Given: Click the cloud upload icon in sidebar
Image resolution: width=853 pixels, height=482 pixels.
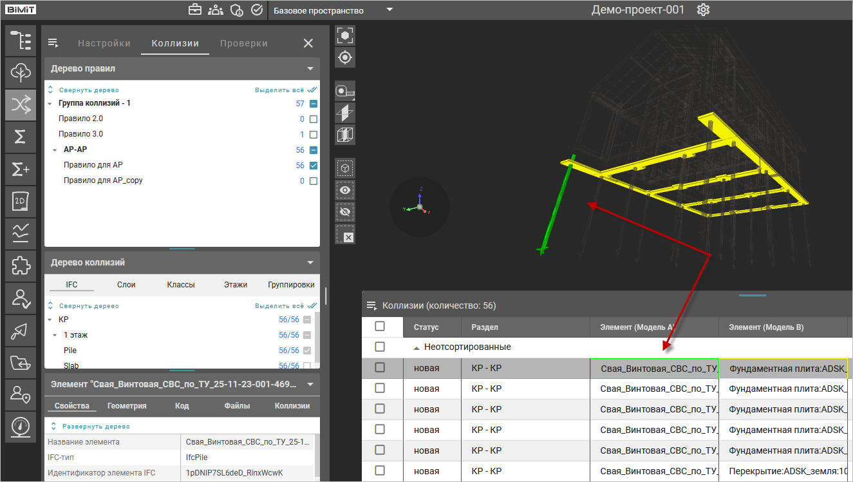Looking at the screenshot, I should point(21,72).
